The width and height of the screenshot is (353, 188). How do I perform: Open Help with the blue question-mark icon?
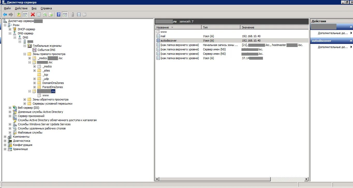pyautogui.click(x=59, y=15)
